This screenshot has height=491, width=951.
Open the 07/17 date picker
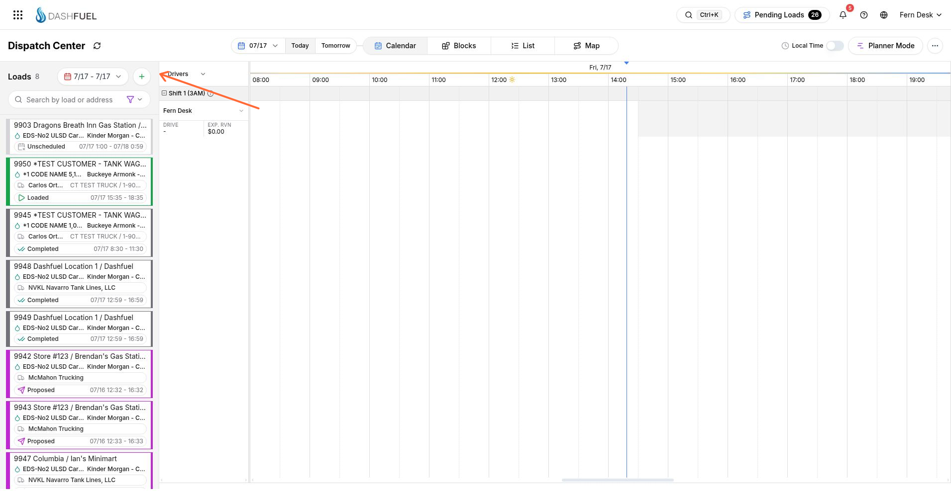point(258,46)
